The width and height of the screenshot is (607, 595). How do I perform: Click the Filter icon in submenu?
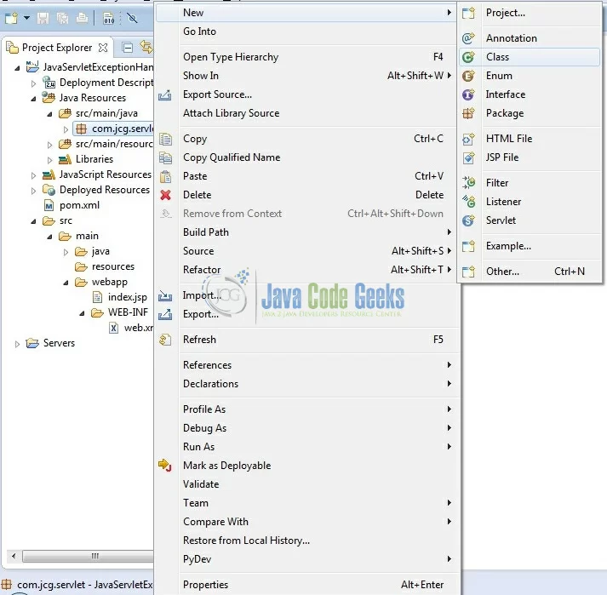pyautogui.click(x=468, y=182)
